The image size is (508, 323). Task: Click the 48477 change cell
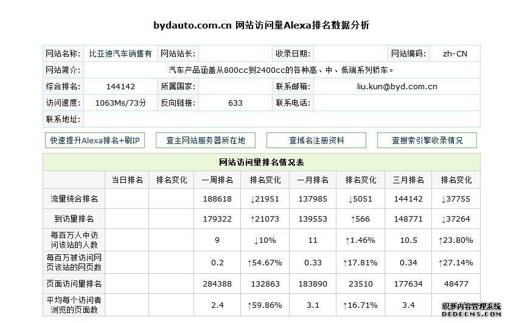tap(456, 284)
